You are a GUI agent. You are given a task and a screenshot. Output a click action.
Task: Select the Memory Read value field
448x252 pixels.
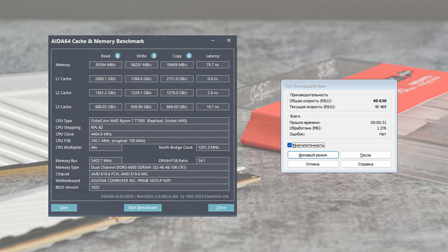[106, 65]
